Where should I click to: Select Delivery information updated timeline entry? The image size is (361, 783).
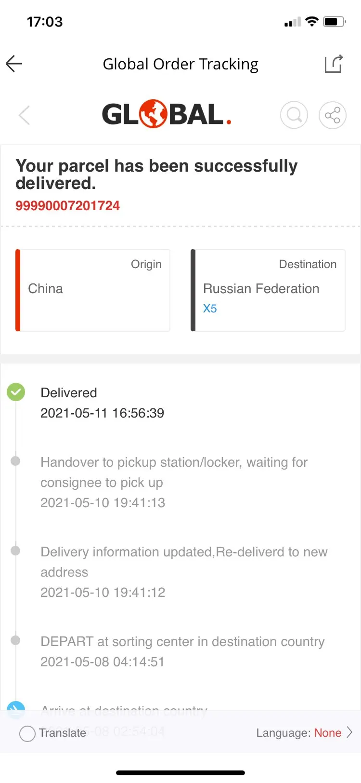(x=184, y=572)
